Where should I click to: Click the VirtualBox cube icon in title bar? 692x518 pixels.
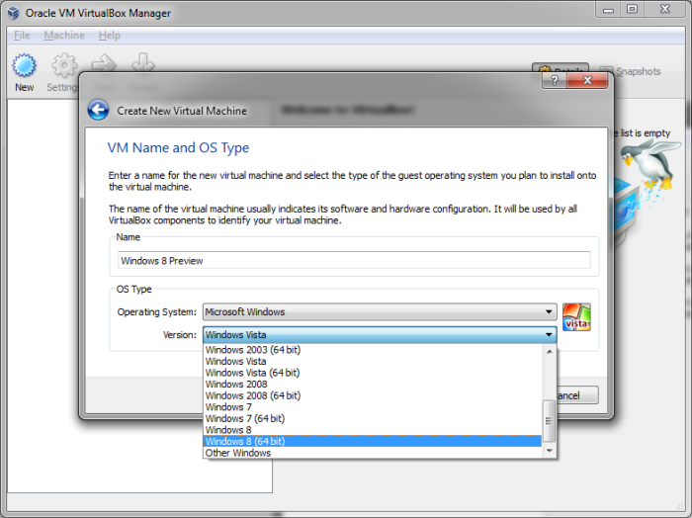[x=14, y=12]
